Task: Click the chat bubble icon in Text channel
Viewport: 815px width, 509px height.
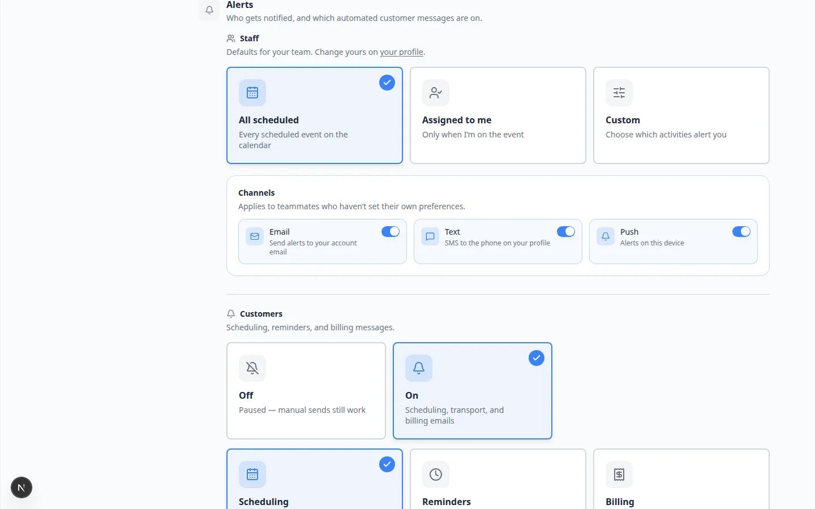Action: 430,236
